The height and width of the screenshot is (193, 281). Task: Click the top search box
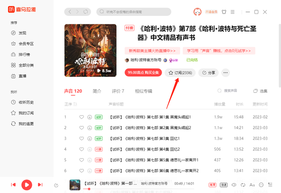pos(133,12)
